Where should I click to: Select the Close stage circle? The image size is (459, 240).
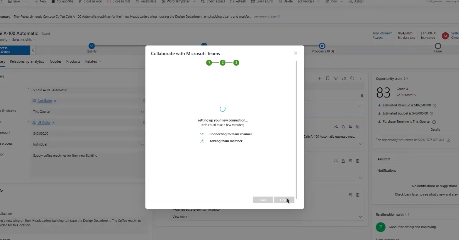pos(438,46)
